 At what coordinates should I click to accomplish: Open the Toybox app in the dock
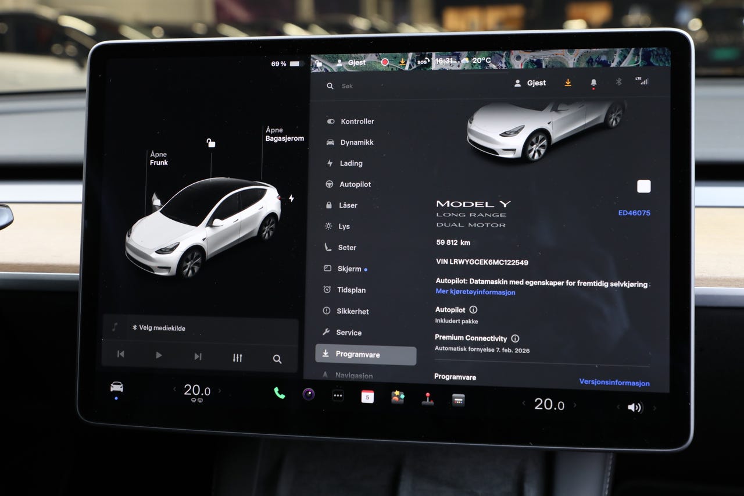tap(398, 398)
